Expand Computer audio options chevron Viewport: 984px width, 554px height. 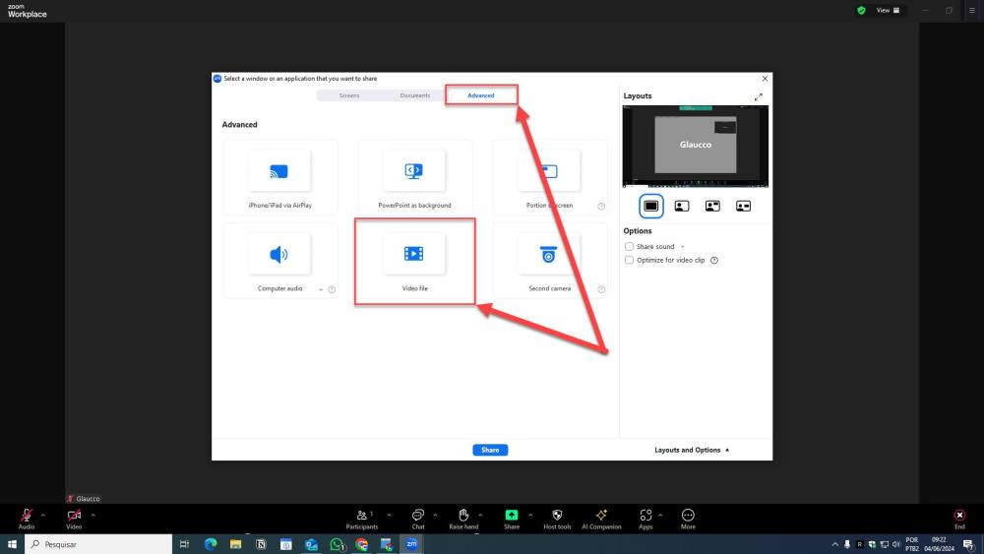(321, 289)
